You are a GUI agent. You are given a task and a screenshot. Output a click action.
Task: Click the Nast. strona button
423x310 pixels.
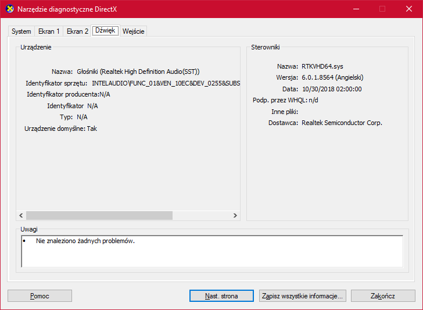[221, 296]
